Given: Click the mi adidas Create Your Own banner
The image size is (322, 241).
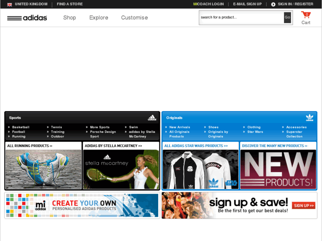Looking at the screenshot, I should tap(82, 205).
